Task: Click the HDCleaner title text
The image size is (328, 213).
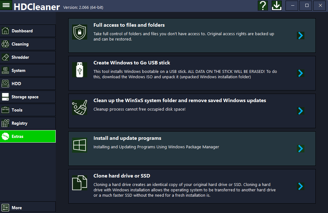Action: pyautogui.click(x=37, y=7)
